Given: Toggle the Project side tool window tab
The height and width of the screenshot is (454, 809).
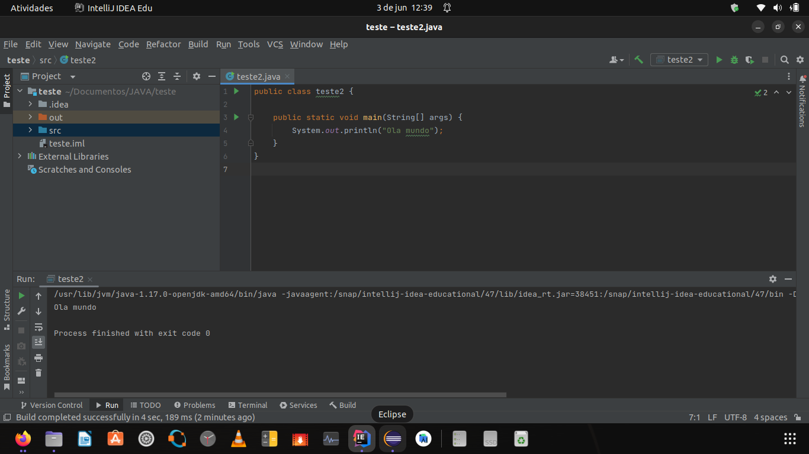Looking at the screenshot, I should click(x=7, y=90).
